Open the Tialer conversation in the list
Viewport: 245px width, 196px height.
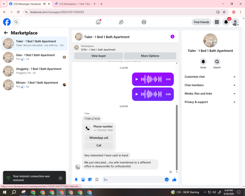point(34,43)
